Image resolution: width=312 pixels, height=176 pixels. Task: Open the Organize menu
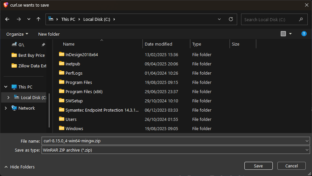click(17, 34)
